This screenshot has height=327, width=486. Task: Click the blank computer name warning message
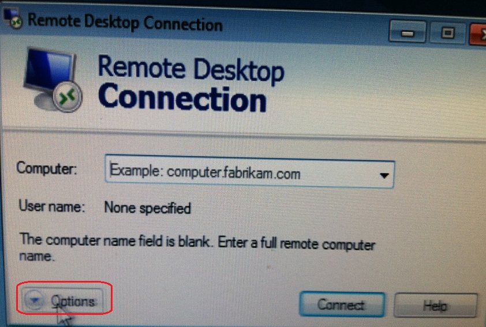[197, 248]
